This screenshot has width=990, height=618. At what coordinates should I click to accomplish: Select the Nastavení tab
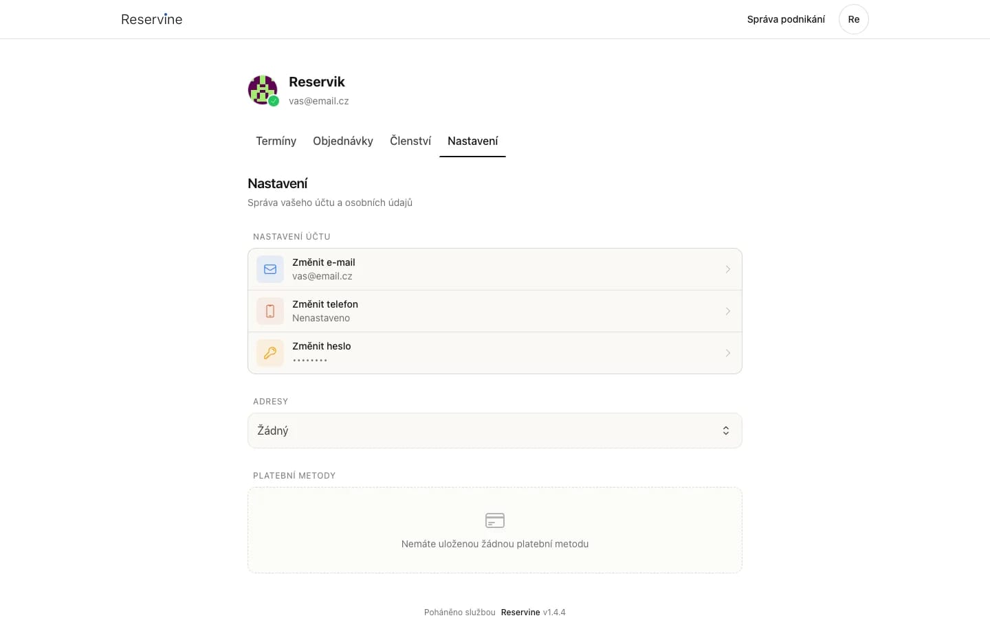coord(473,141)
